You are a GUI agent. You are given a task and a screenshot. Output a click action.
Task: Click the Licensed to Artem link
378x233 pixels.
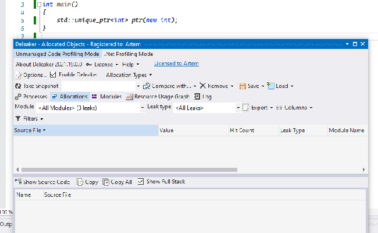coord(176,63)
